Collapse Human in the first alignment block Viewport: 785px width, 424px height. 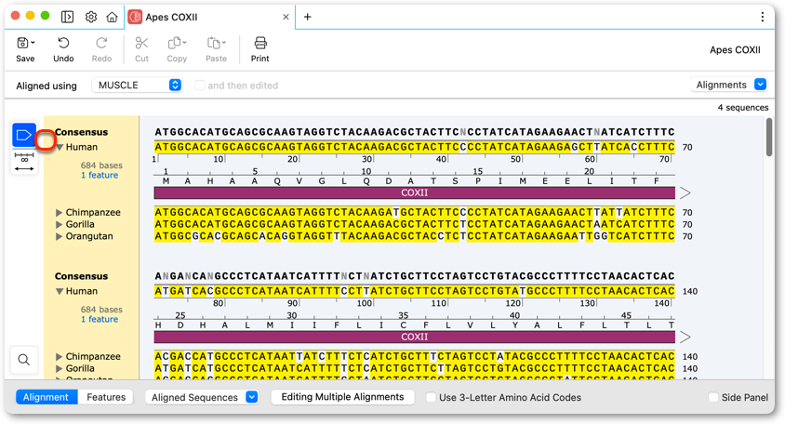[60, 147]
